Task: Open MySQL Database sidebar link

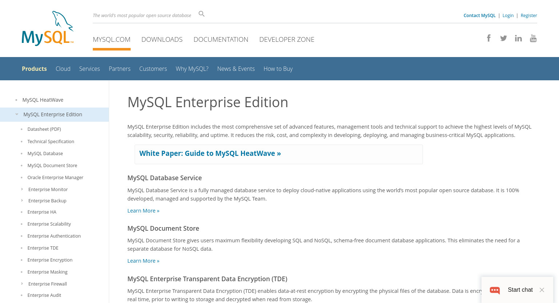Action: [45, 153]
